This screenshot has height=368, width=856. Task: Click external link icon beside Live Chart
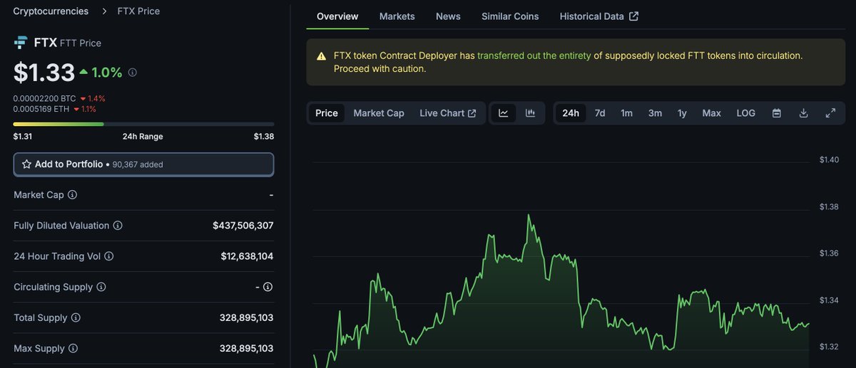472,113
